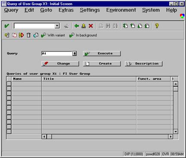Go to Last Page icon

click(147, 26)
